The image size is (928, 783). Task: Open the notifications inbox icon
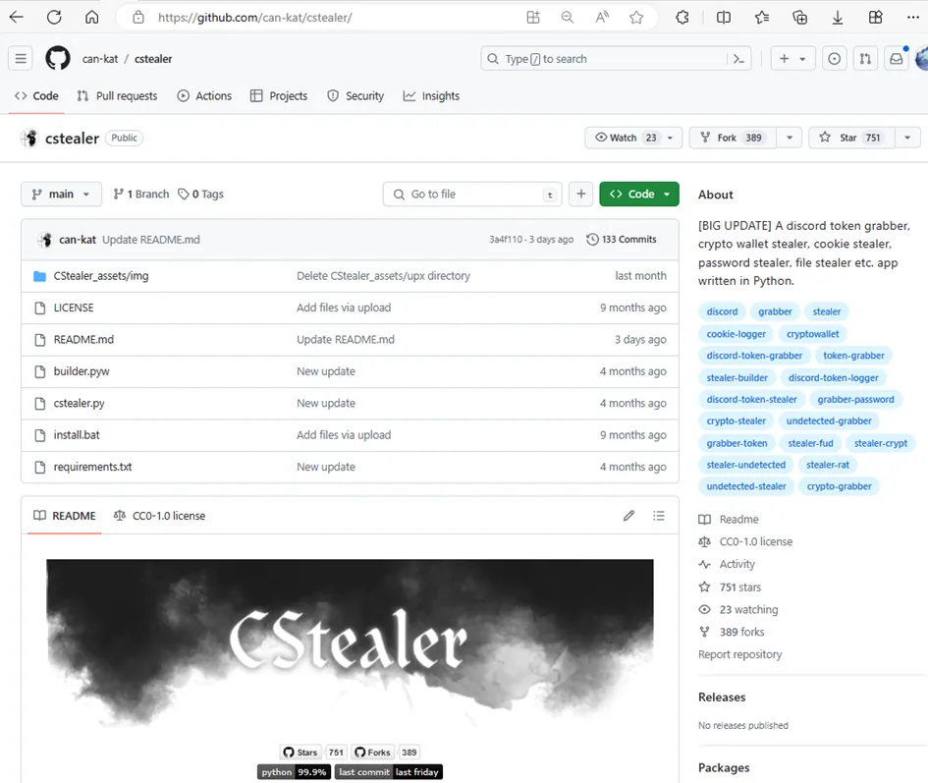[896, 59]
